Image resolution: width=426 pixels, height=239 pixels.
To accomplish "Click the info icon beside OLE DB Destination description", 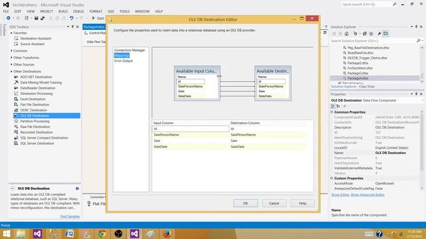I will (77, 189).
